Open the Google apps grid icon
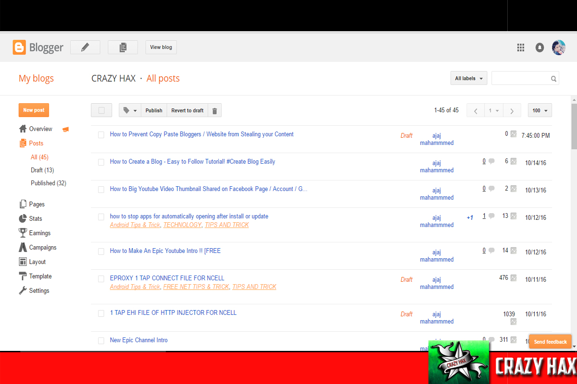The image size is (577, 384). (x=520, y=48)
